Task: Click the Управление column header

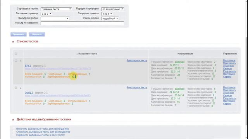Action: (230, 54)
